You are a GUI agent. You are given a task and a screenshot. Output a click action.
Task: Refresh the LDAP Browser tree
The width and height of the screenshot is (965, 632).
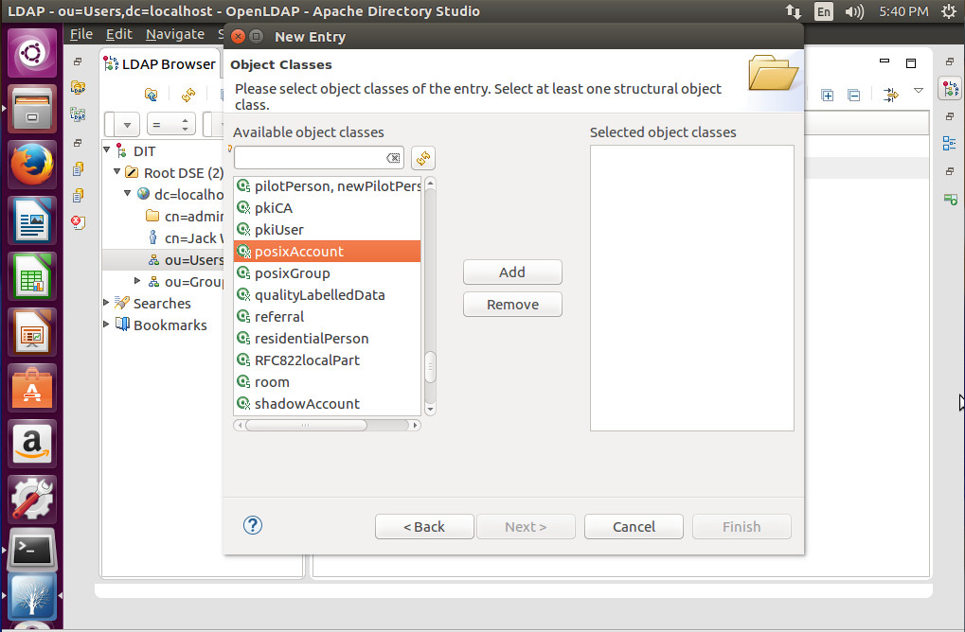coord(188,96)
